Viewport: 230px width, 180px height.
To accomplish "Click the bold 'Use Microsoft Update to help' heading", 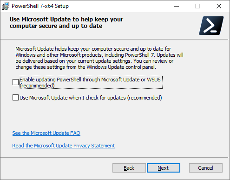I will [x=66, y=23].
